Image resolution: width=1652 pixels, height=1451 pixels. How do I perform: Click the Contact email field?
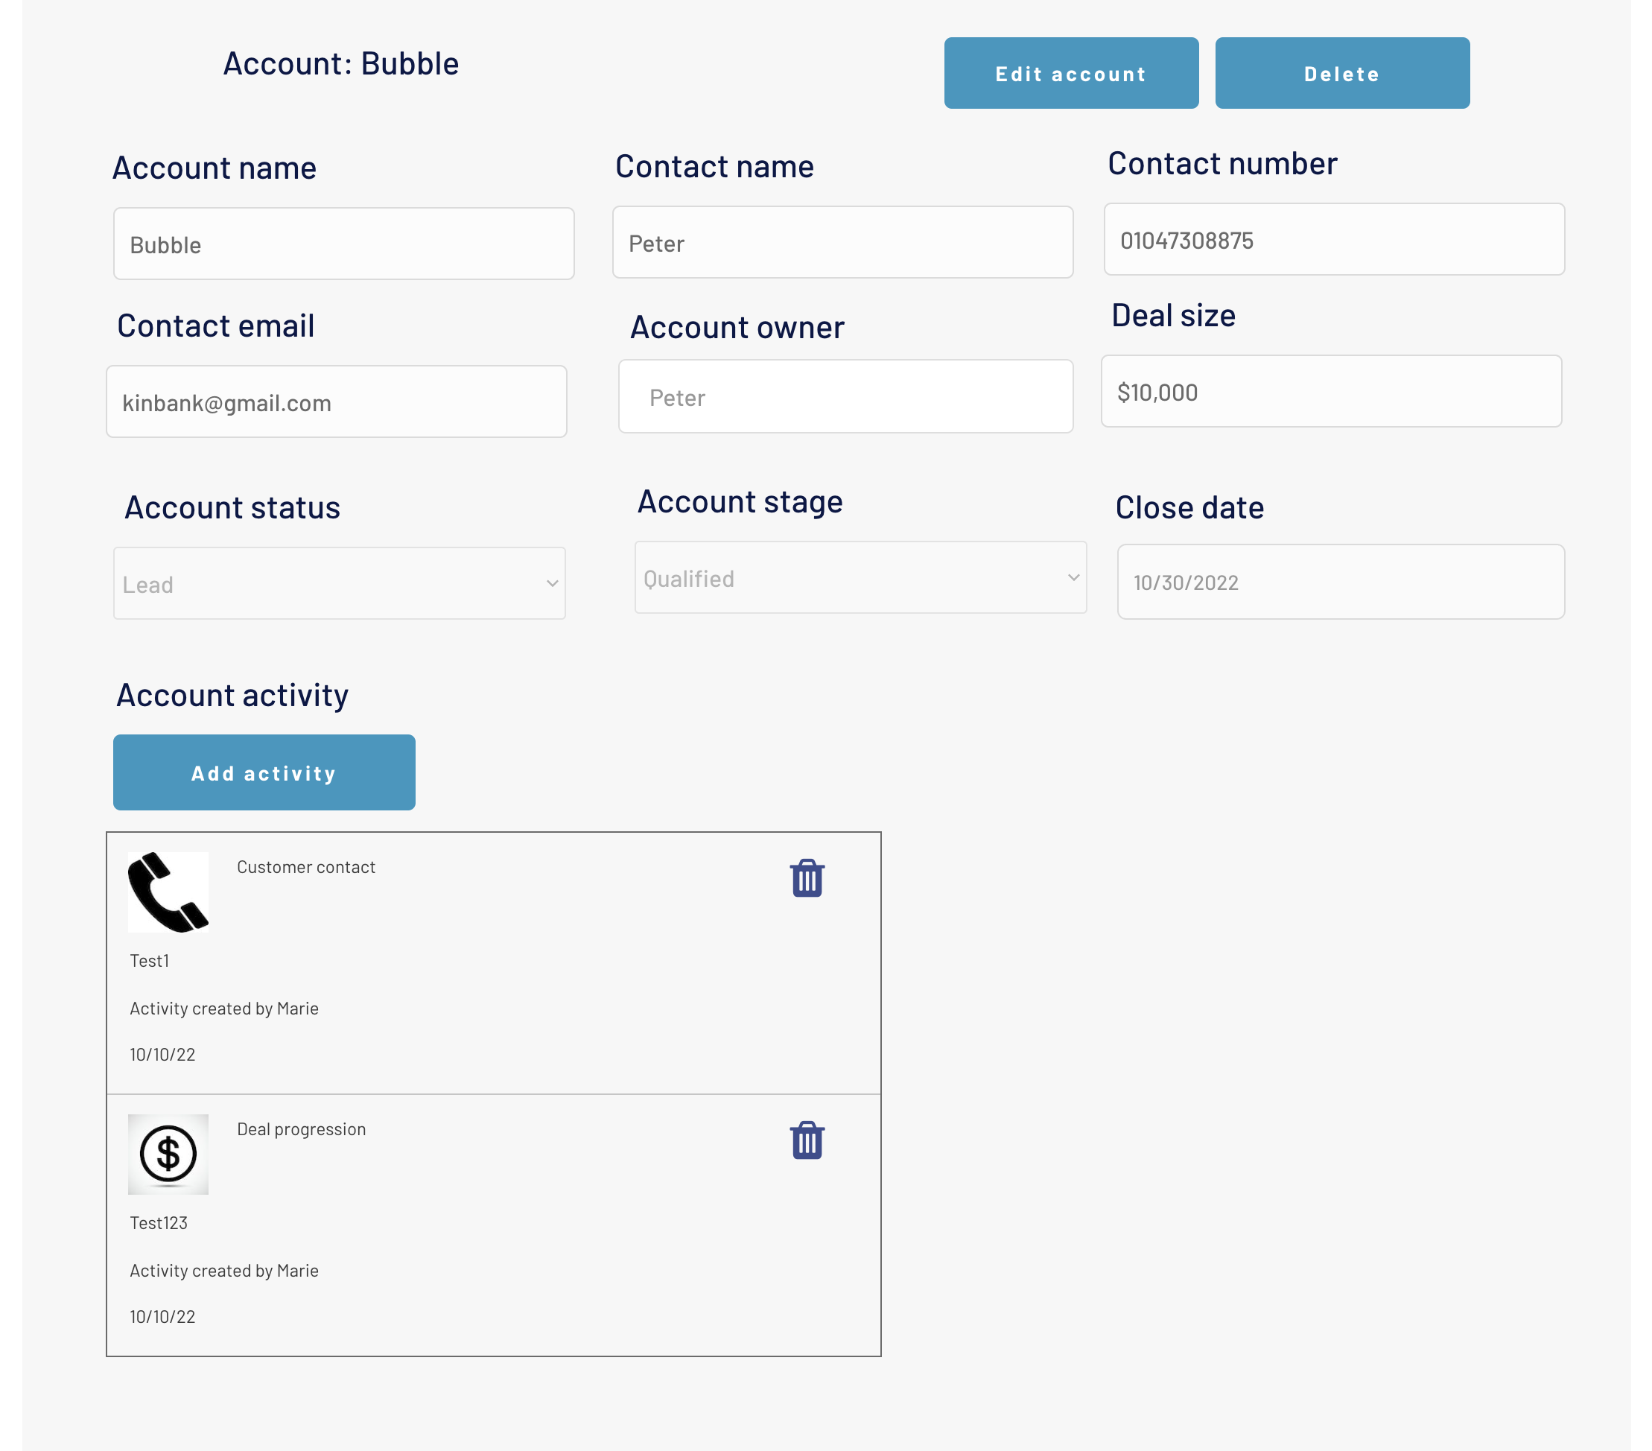point(336,401)
